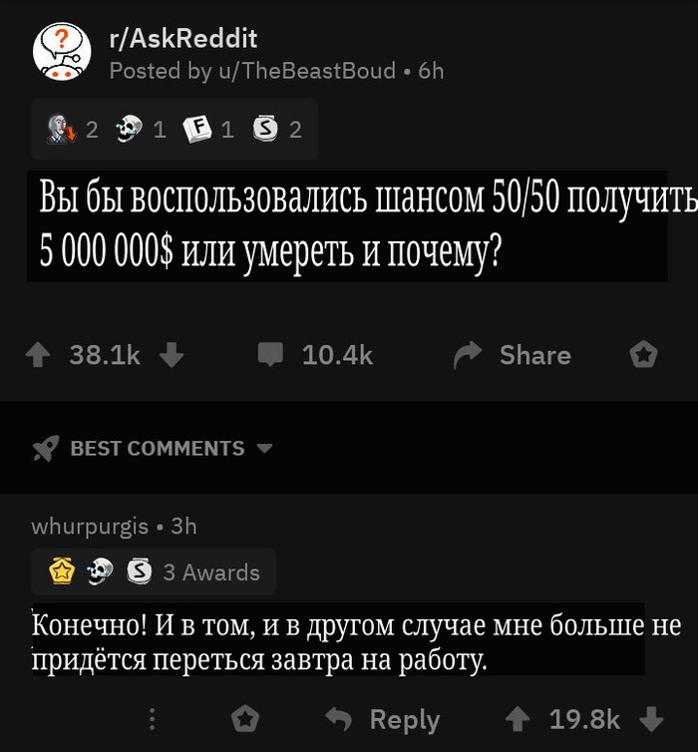698x752 pixels.
Task: Downvote the whurpurgis comment
Action: click(651, 719)
